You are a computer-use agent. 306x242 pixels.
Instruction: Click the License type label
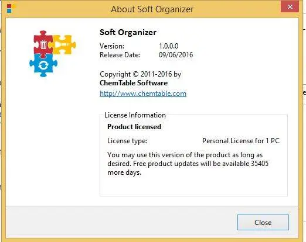pos(127,141)
